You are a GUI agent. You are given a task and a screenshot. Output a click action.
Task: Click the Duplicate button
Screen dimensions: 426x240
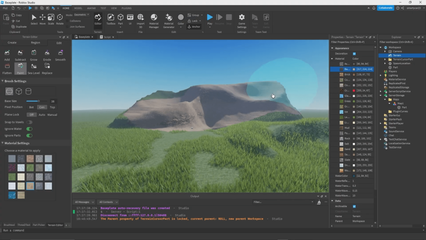[x=19, y=27]
